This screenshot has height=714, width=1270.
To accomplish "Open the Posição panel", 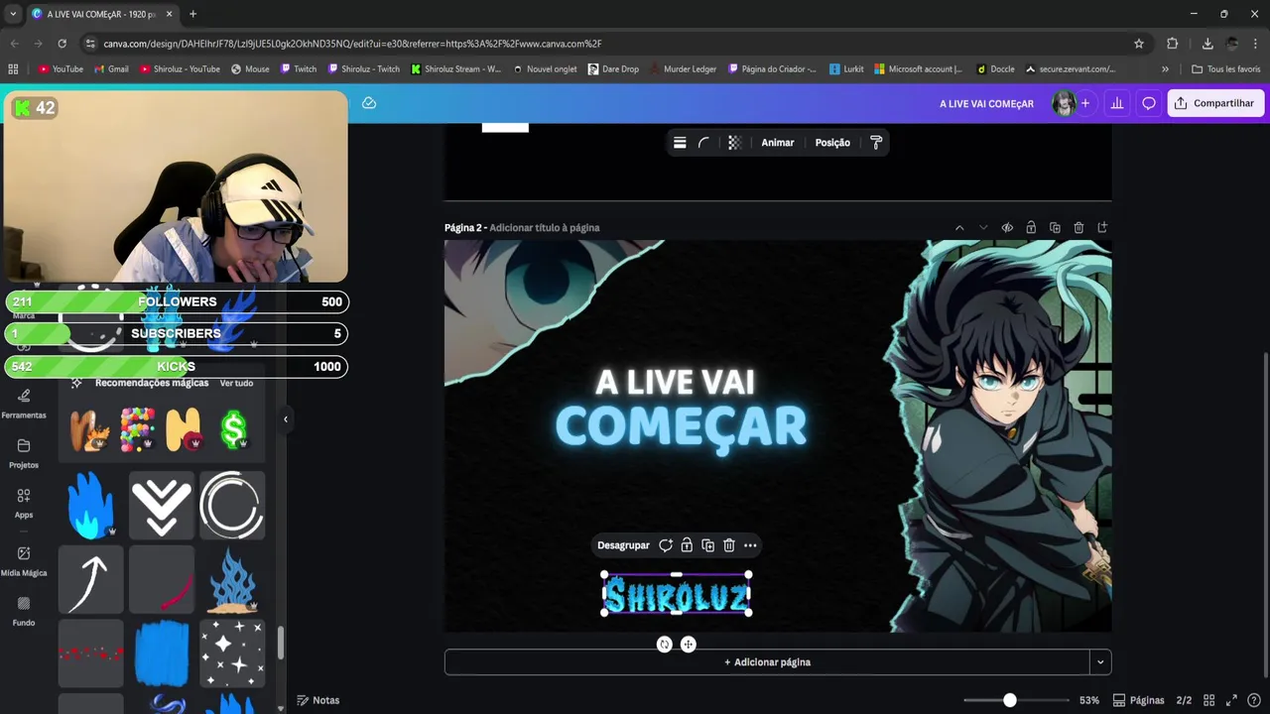I will pyautogui.click(x=832, y=143).
